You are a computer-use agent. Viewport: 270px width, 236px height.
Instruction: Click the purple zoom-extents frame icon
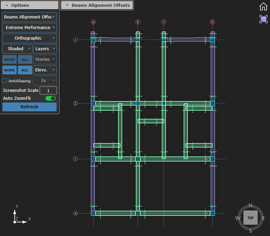pyautogui.click(x=263, y=19)
